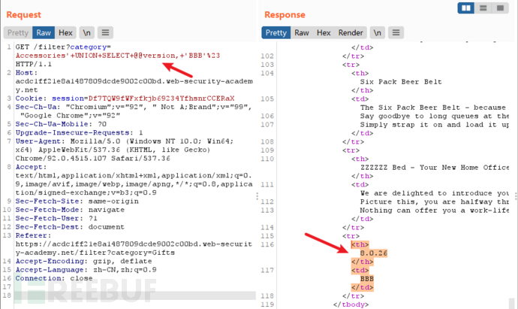
Task: Click 'Accept-Language: zh-CN' header line
Action: pyautogui.click(x=86, y=270)
